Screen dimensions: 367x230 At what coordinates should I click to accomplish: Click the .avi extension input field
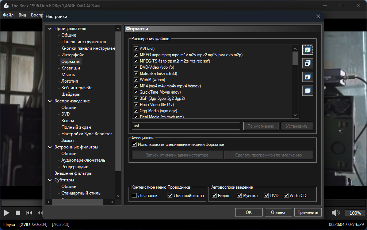pyautogui.click(x=186, y=126)
